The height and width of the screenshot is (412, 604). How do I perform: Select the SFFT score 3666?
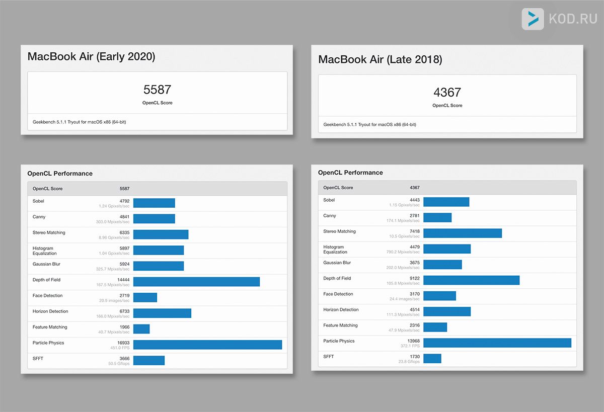124,359
